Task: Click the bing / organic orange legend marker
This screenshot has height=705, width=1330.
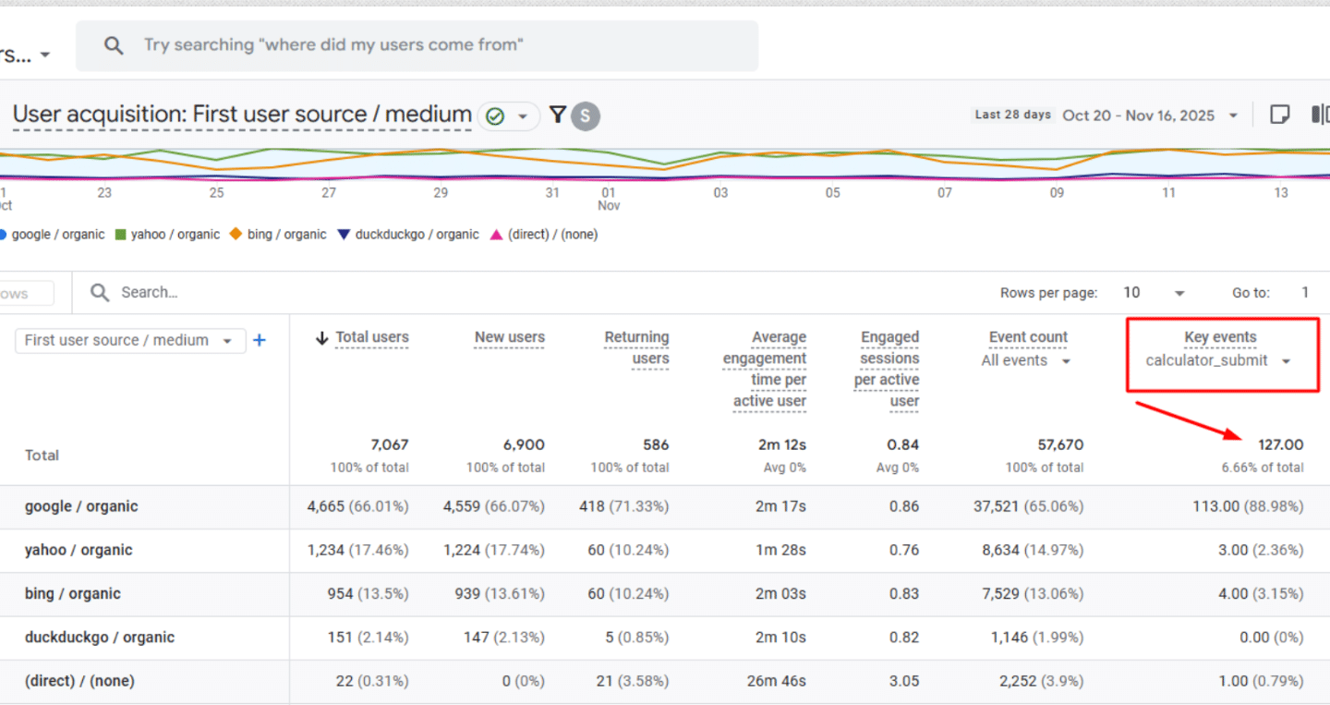Action: point(236,235)
